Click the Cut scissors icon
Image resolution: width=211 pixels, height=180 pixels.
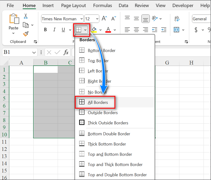point(26,16)
